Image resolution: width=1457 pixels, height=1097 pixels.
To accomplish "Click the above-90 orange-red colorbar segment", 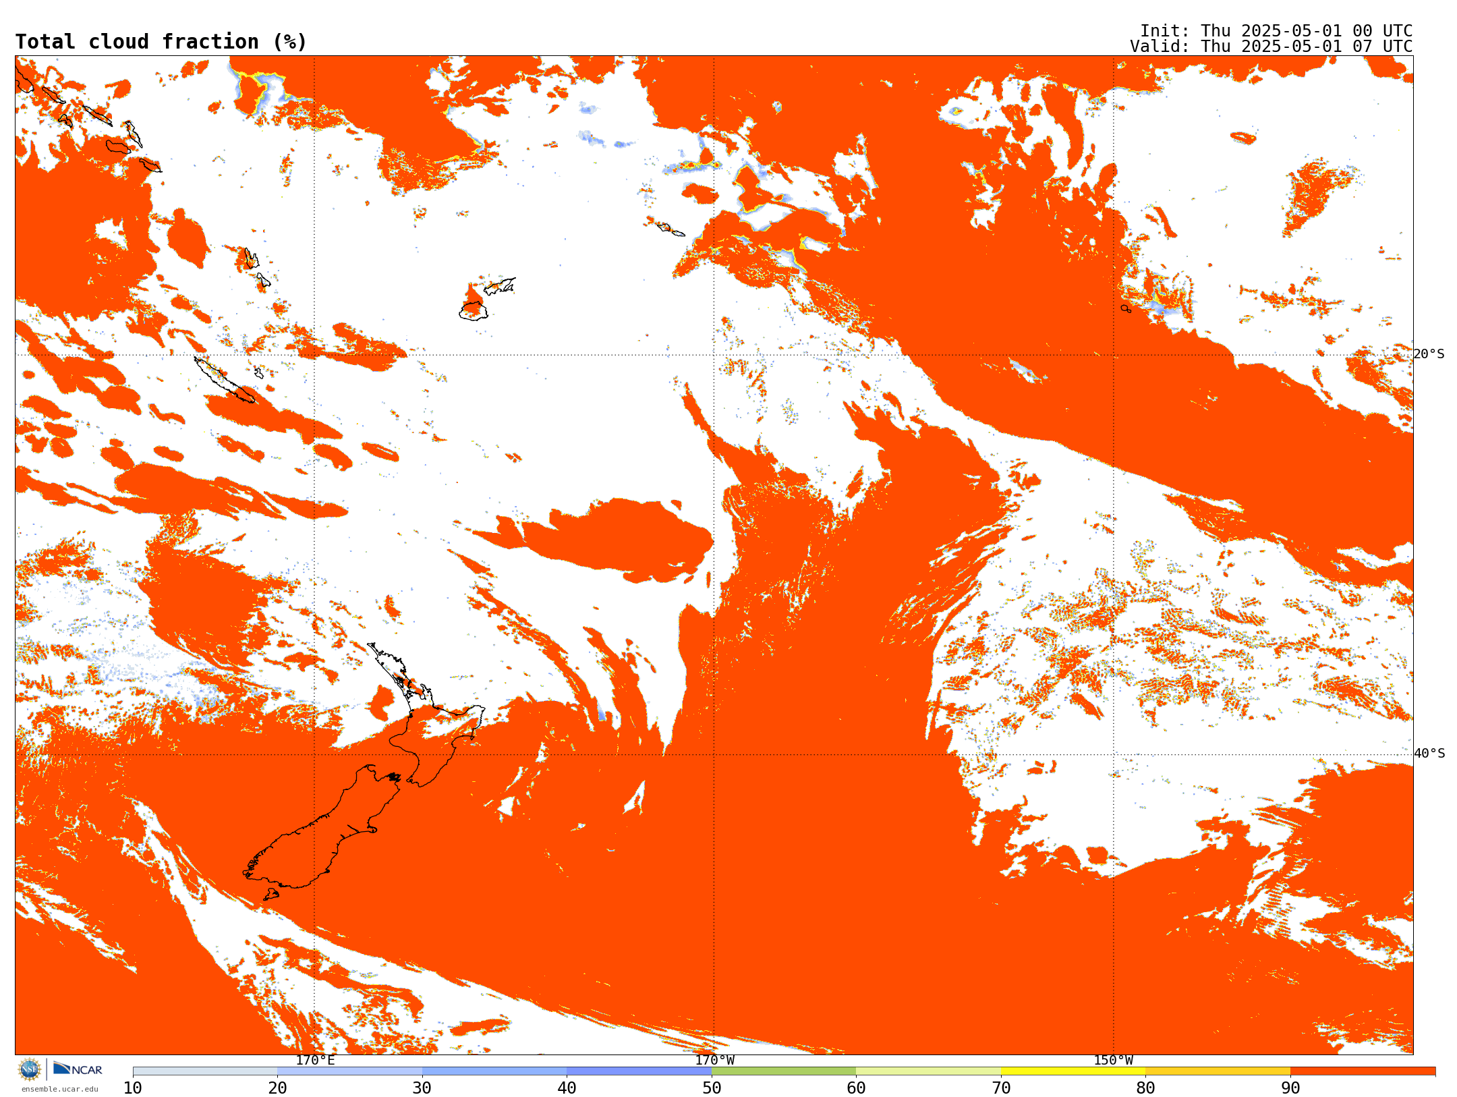I will pyautogui.click(x=1363, y=1071).
